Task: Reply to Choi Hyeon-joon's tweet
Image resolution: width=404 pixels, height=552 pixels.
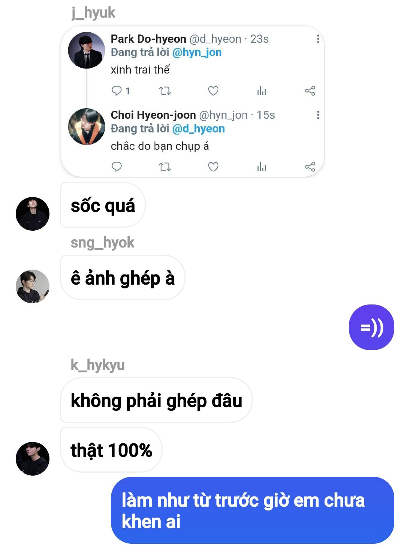Action: click(x=117, y=167)
